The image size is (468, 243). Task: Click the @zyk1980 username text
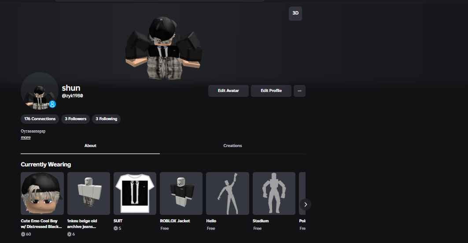(72, 96)
